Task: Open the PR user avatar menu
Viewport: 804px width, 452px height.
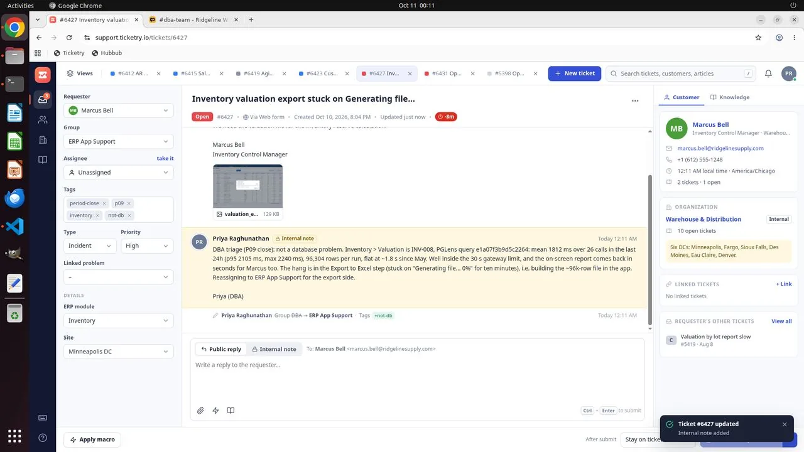Action: tap(789, 73)
